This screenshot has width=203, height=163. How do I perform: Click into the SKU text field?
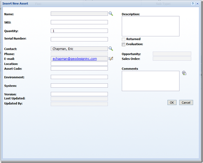click(x=79, y=22)
